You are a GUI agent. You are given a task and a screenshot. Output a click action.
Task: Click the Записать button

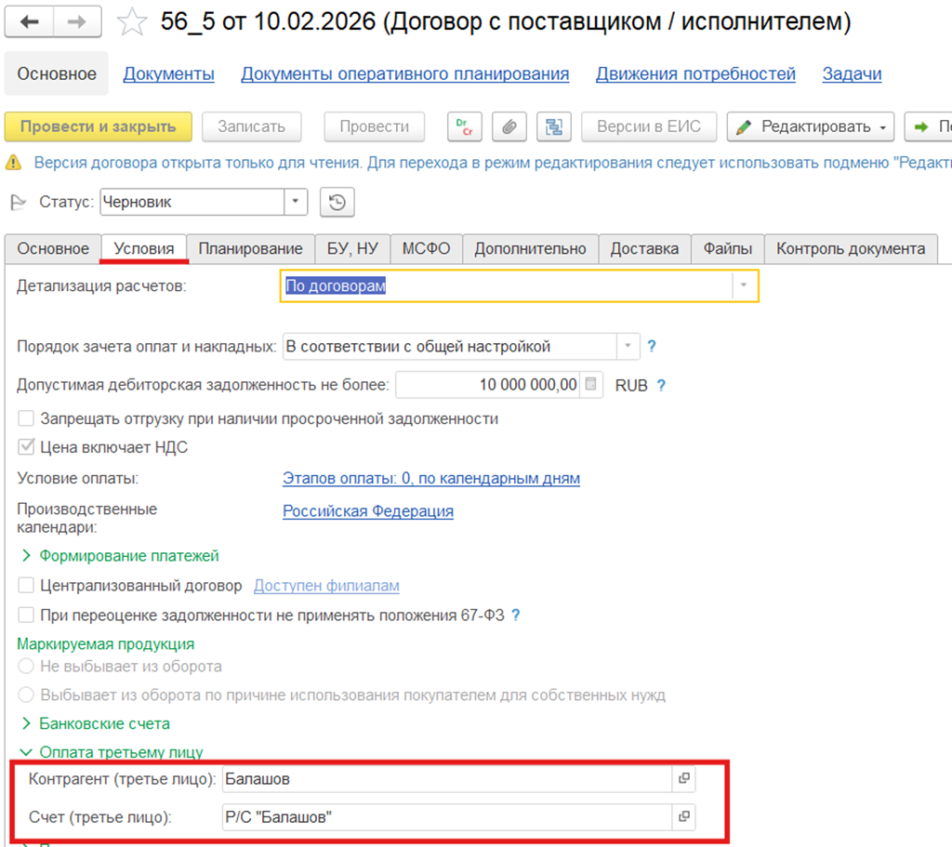tap(251, 126)
